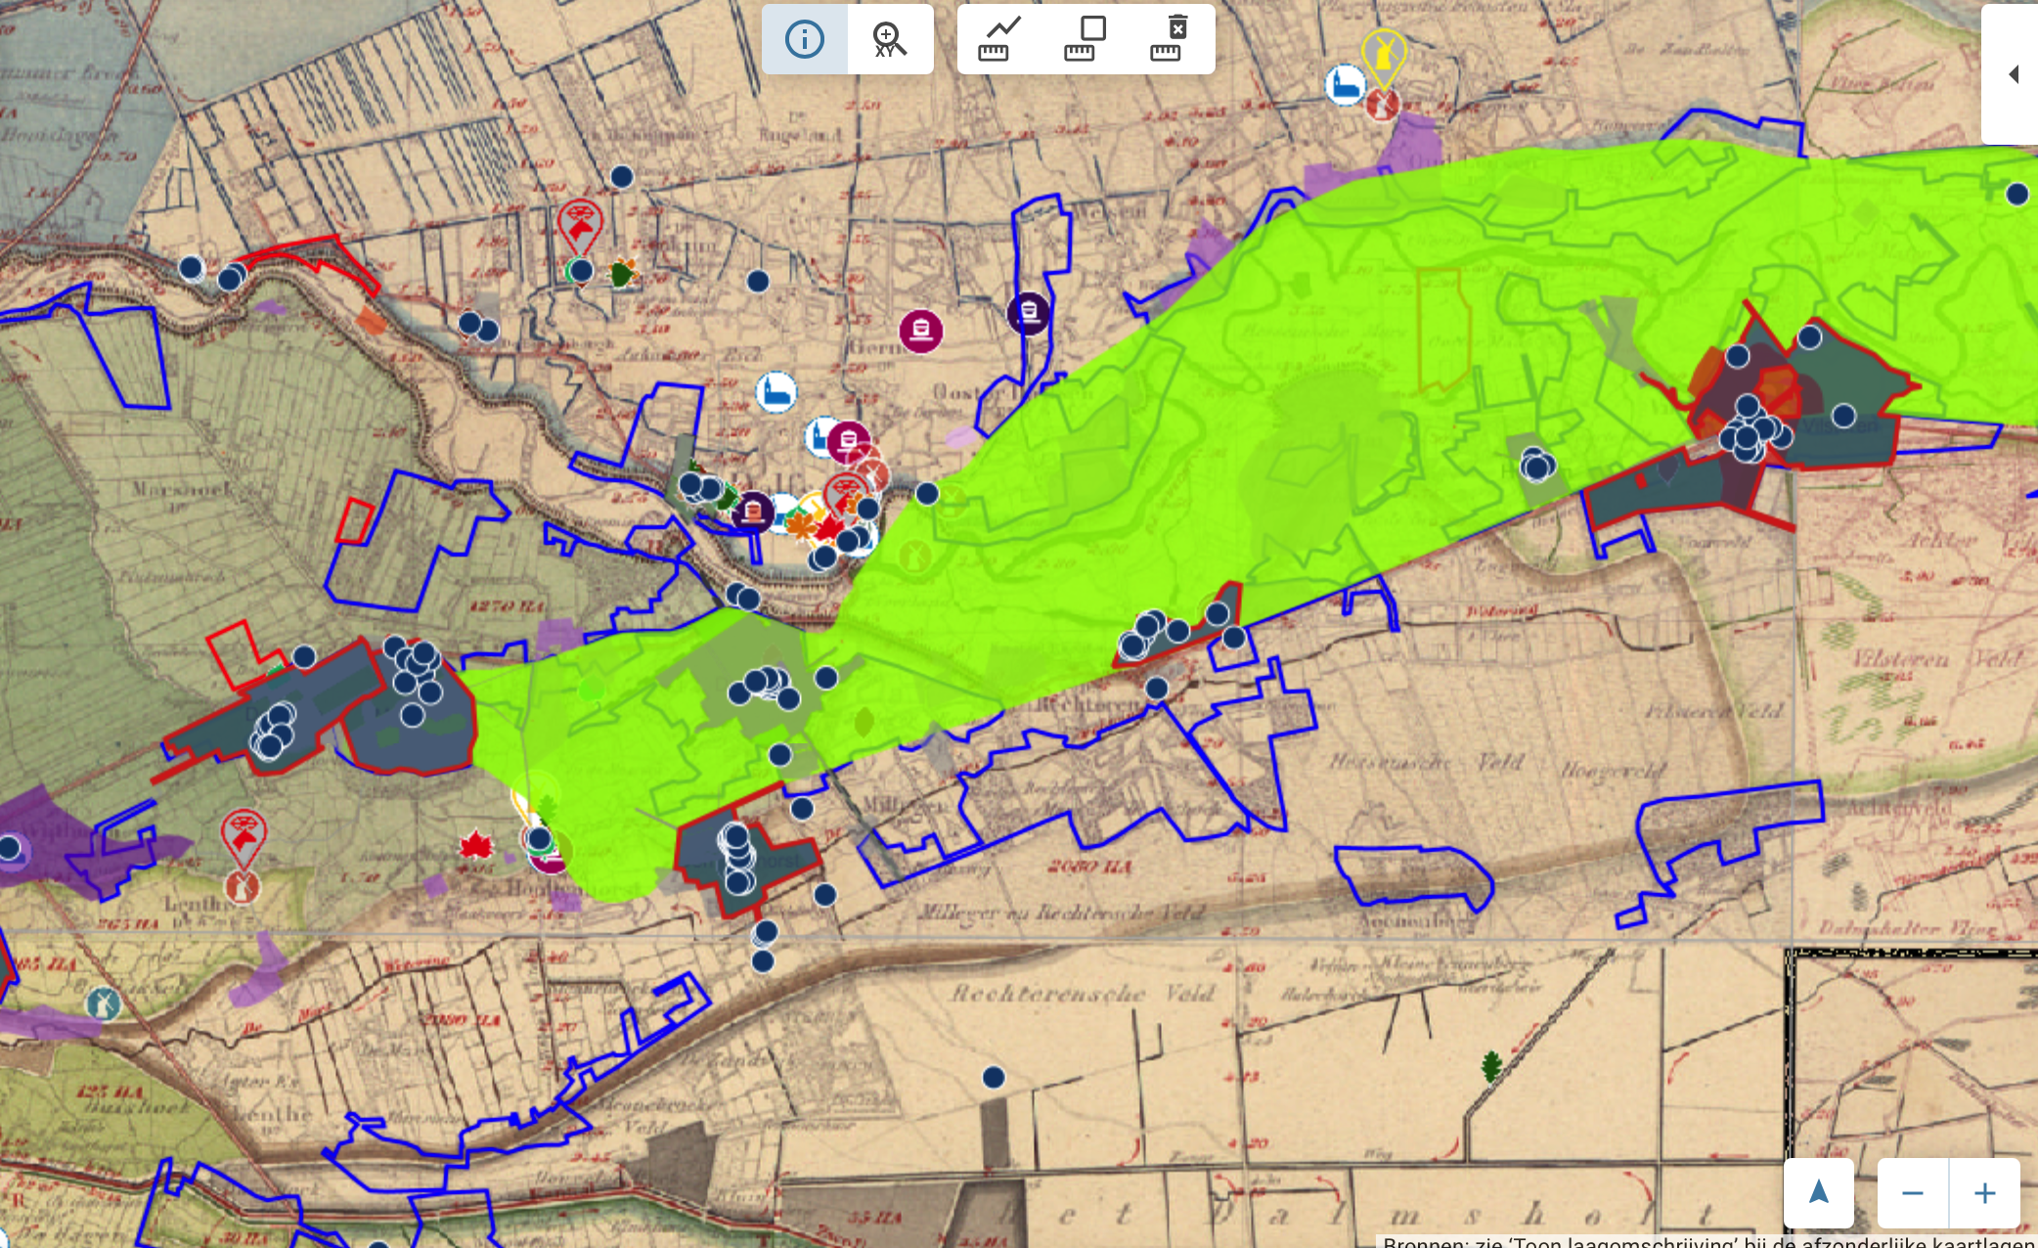
Task: Click the "Bronnen: zie 'Toon laagomschrijving'" attribution text
Action: (x=1708, y=1240)
